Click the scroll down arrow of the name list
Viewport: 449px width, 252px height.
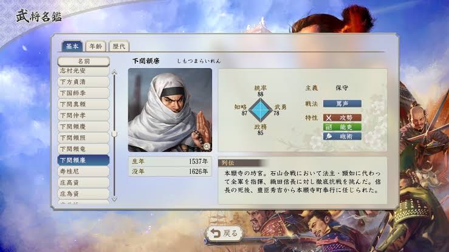(x=114, y=199)
